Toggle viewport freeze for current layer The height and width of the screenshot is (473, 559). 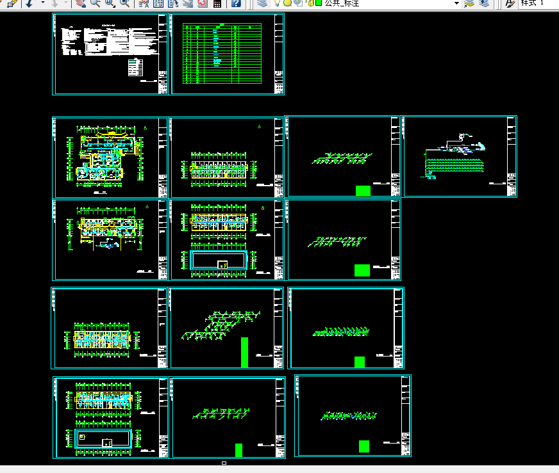coord(298,3)
